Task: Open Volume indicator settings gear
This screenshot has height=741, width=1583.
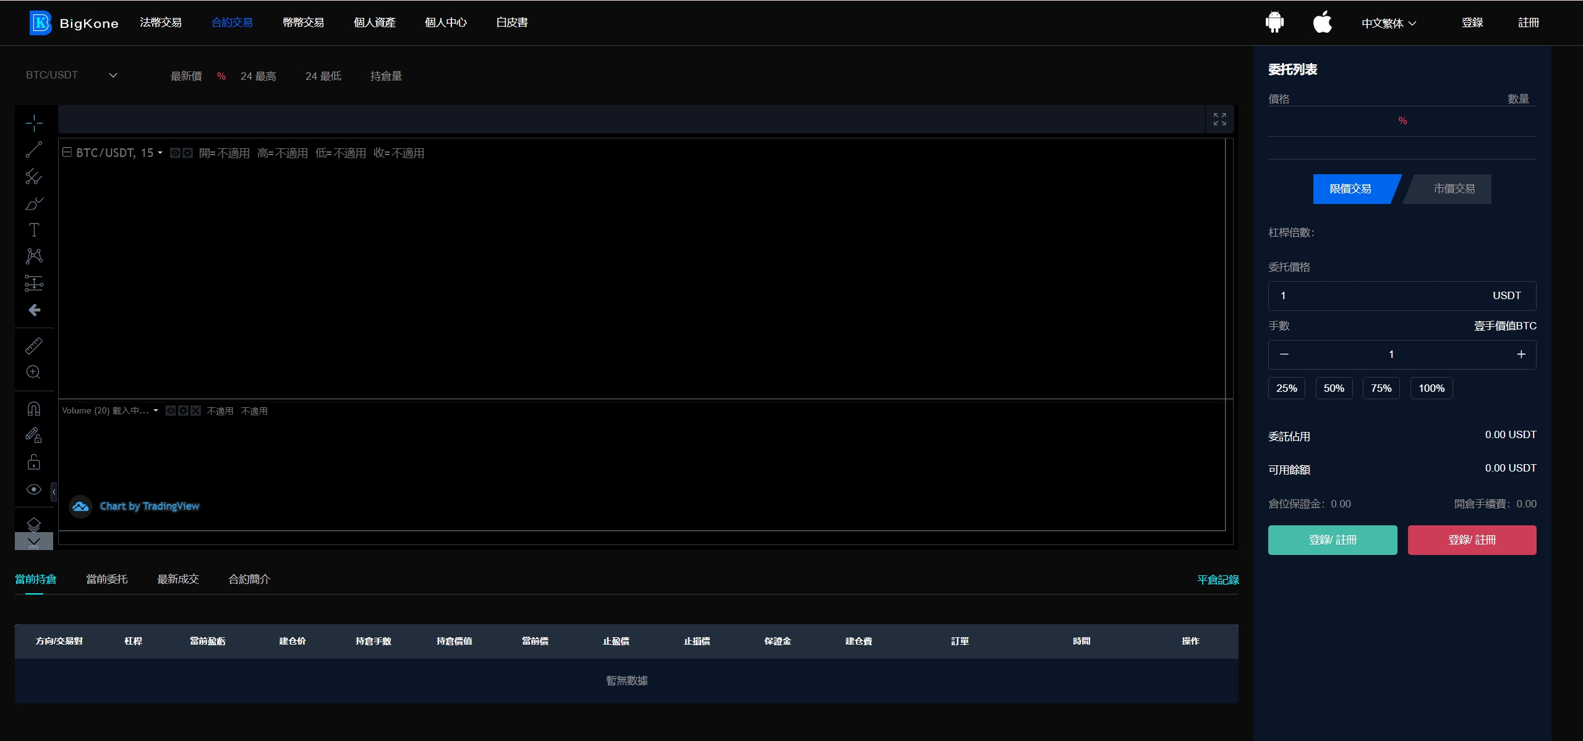Action: coord(183,410)
